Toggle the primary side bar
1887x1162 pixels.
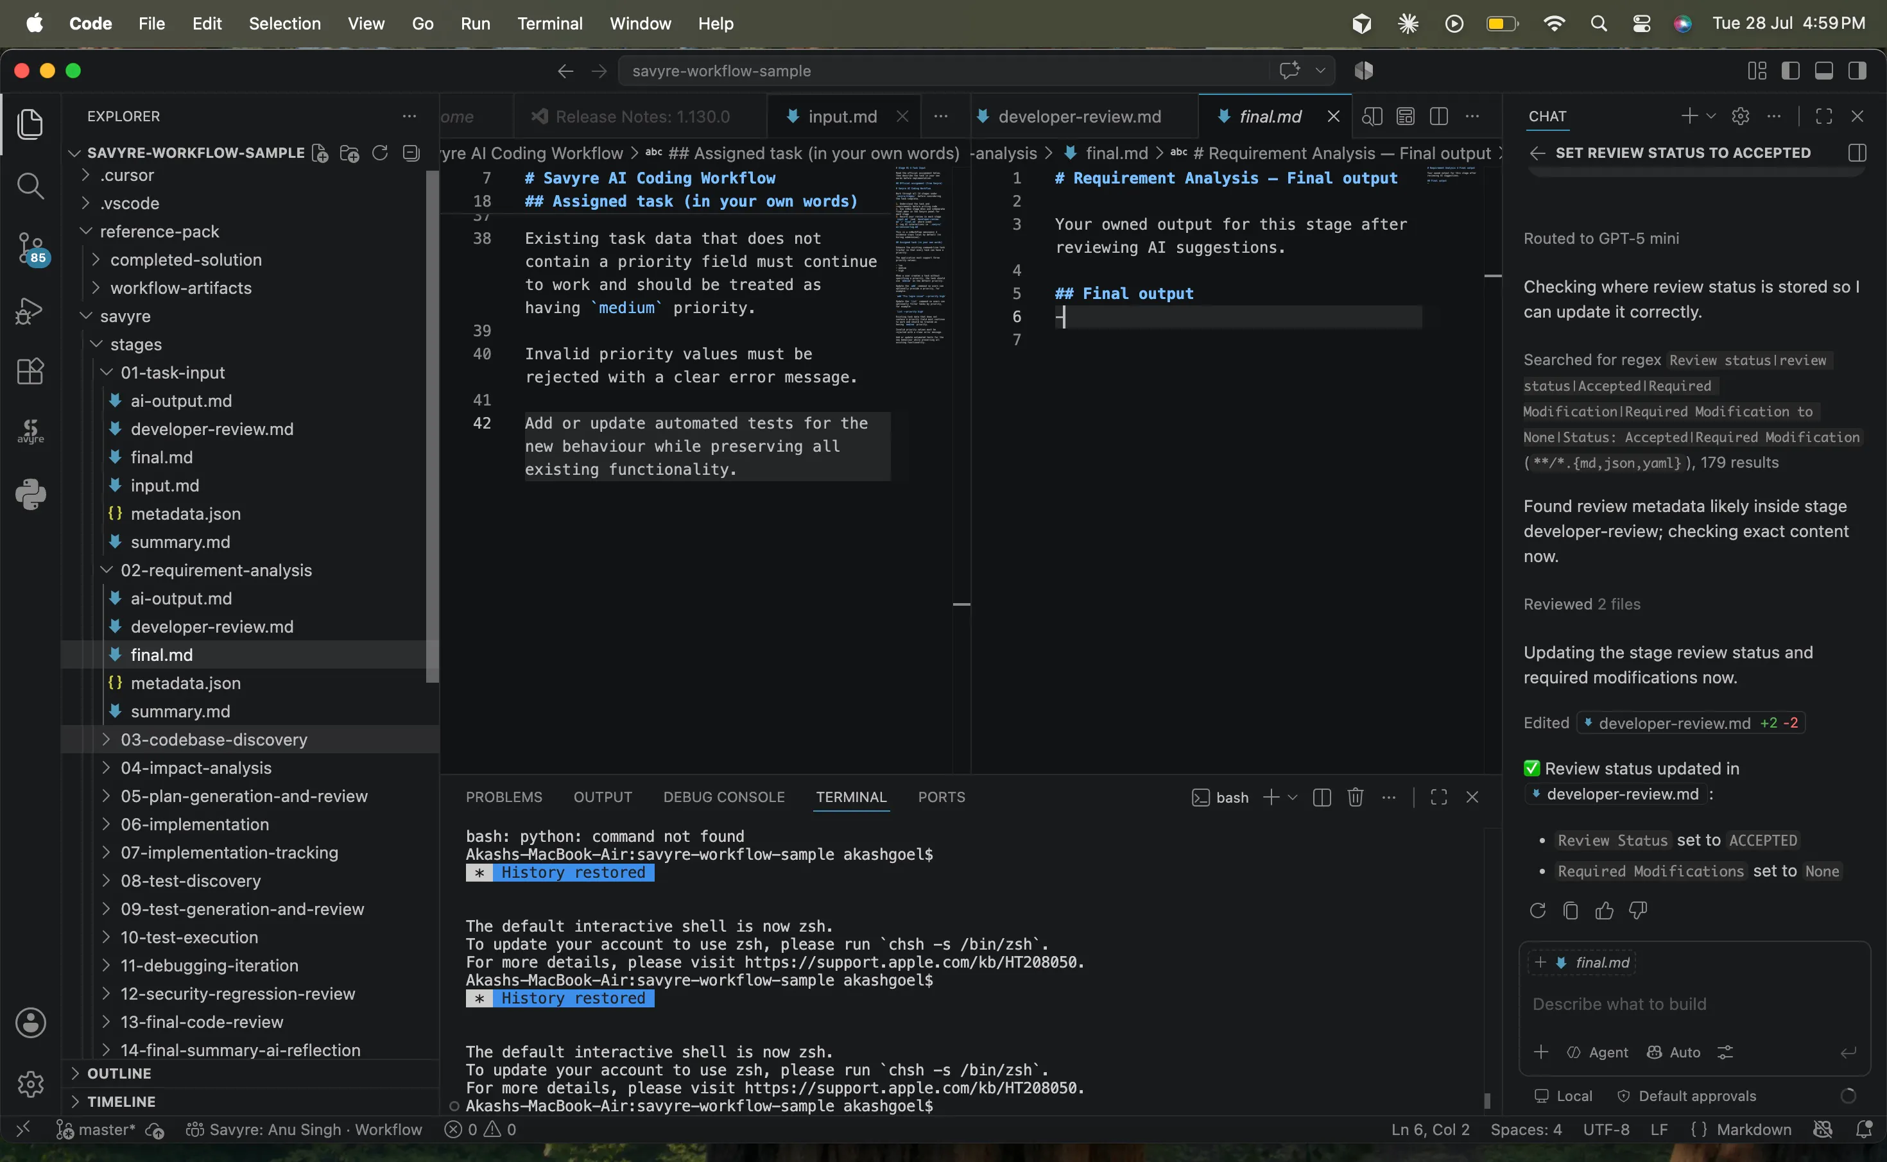point(1790,71)
